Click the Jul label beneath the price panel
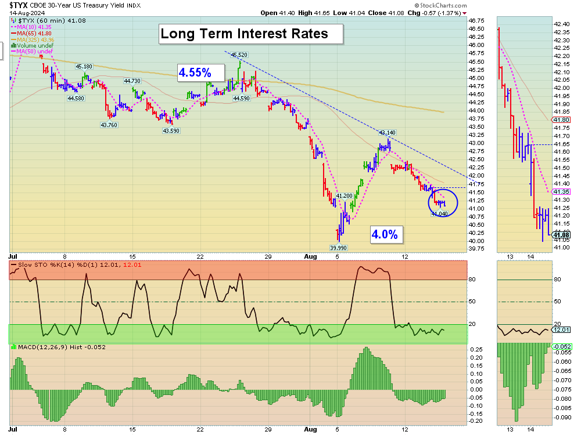581x435 pixels. pyautogui.click(x=13, y=256)
